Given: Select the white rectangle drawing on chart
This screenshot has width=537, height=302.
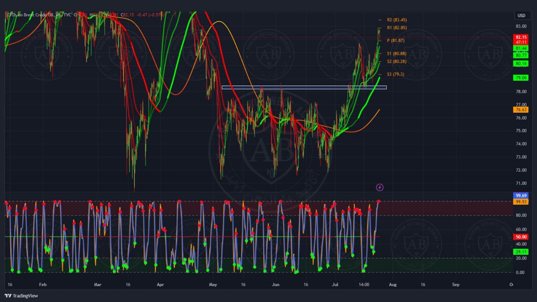Looking at the screenshot, I should coord(304,87).
